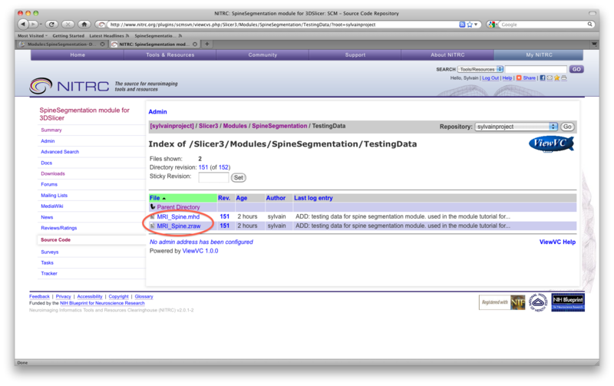Screen dimensions: 614x386
Task: Share on Facebook via the Facebook icon
Action: (x=543, y=78)
